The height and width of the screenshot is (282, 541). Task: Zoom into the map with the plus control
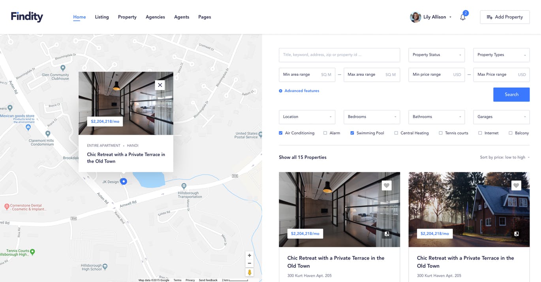pos(249,255)
